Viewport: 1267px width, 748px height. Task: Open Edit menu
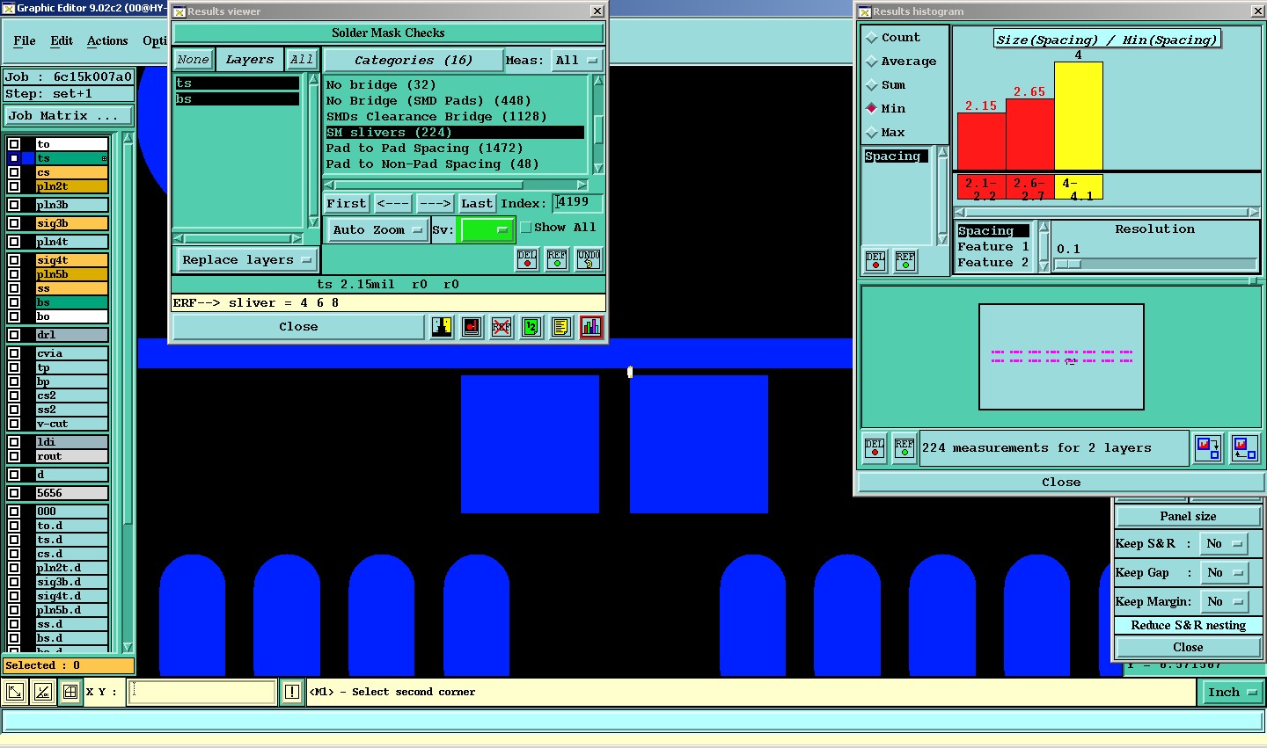click(x=62, y=41)
